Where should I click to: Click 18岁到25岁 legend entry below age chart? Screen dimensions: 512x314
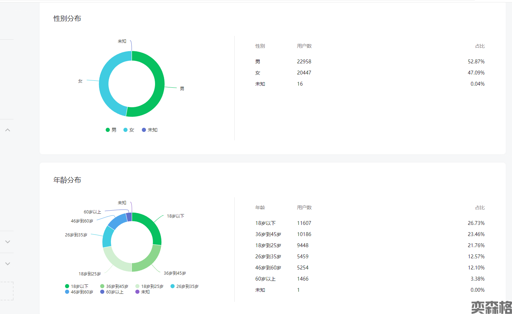[149, 286]
